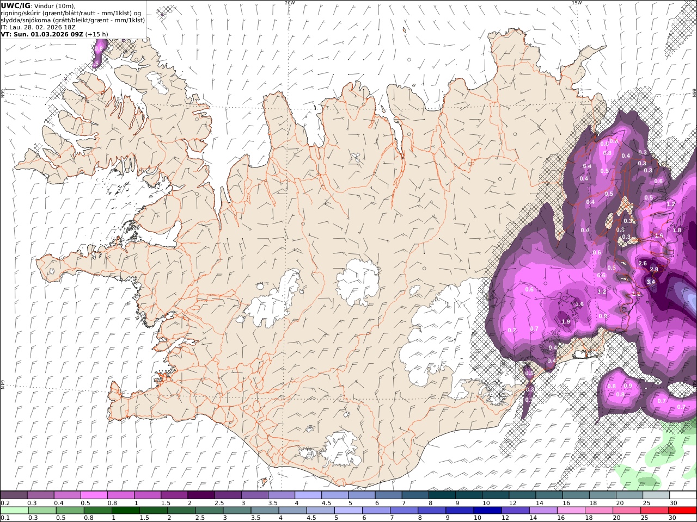Click the pale green rain swatch labeled 0.1
This screenshot has width=697, height=522.
(15, 511)
